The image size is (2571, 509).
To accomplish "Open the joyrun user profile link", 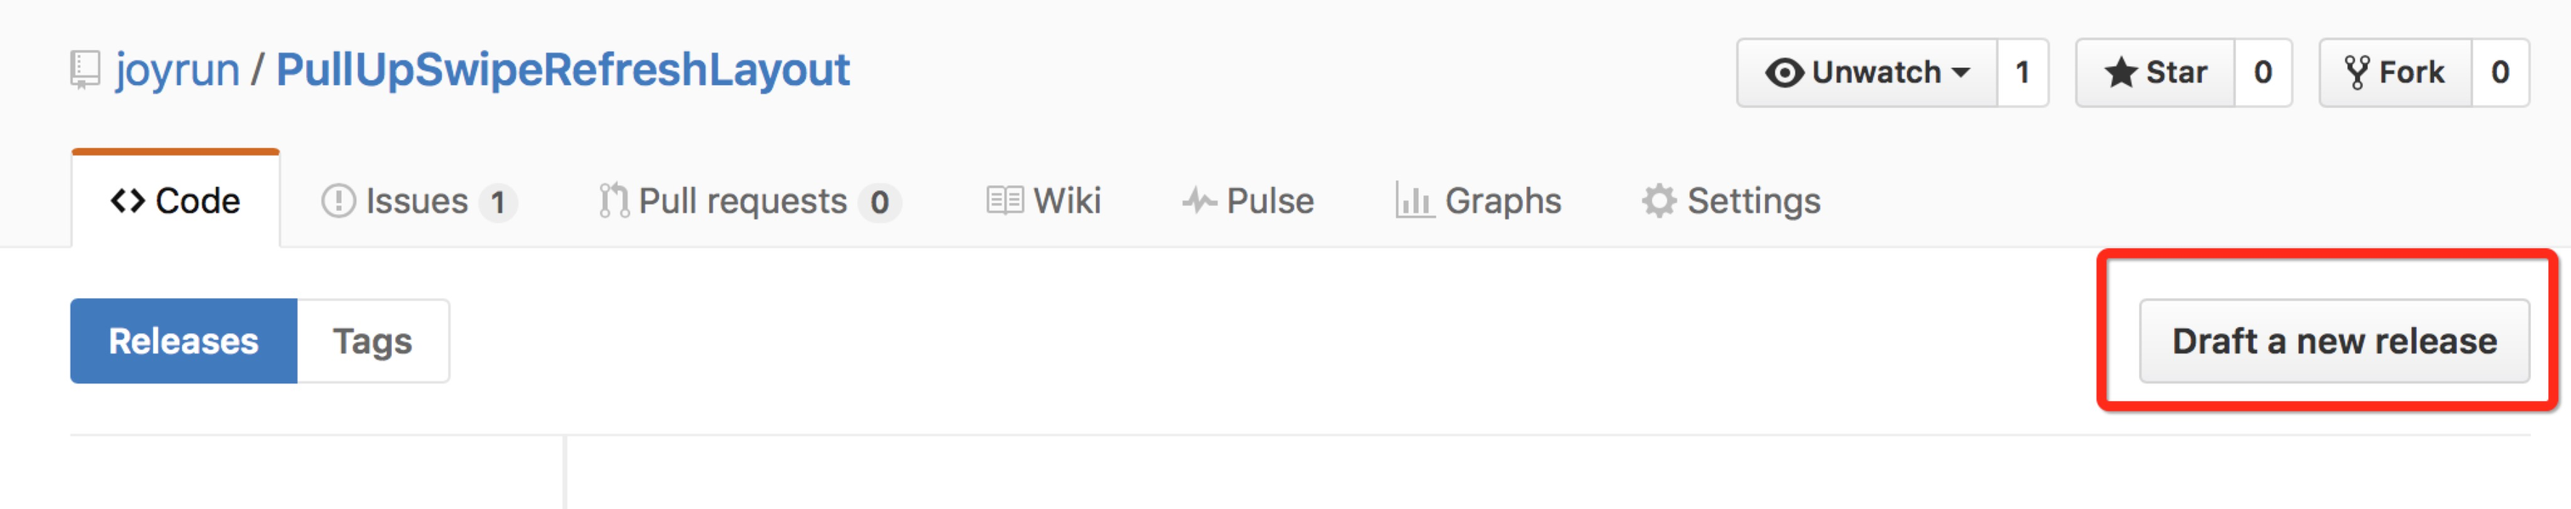I will click(177, 70).
